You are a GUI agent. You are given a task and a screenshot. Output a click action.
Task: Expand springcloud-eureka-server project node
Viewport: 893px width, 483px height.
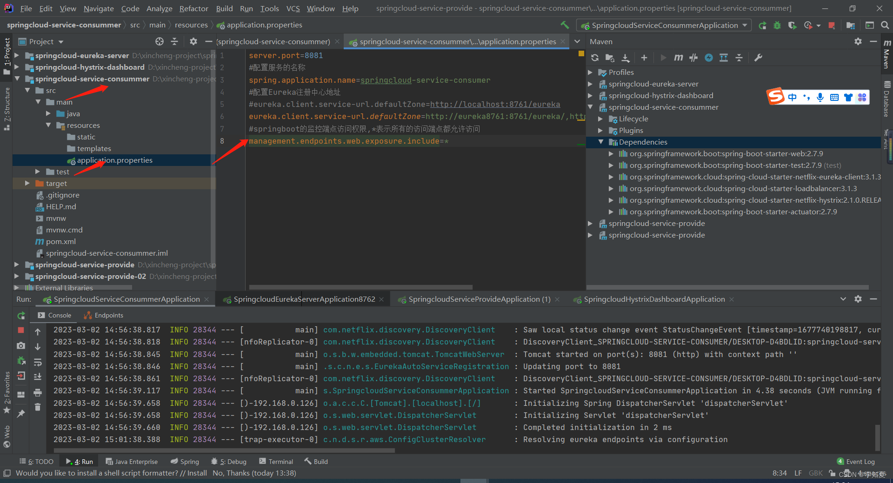pos(17,55)
